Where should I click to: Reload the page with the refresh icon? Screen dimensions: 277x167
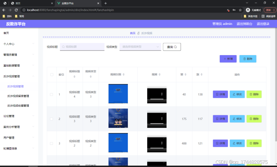(16, 10)
